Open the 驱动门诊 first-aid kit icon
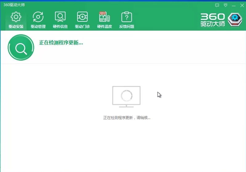Image resolution: width=246 pixels, height=172 pixels. (82, 17)
